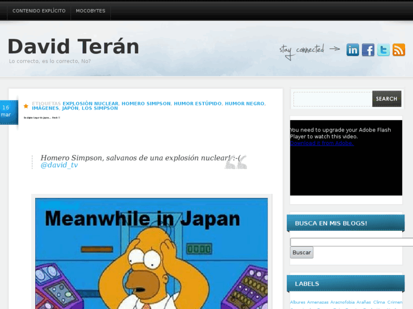Focus the Busca en mis blogs text field

(352, 242)
